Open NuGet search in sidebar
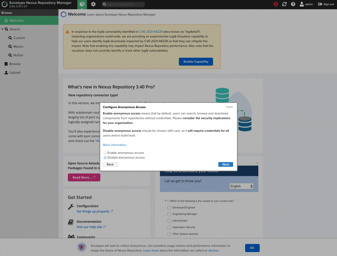This screenshot has height=256, width=337. pos(18,55)
